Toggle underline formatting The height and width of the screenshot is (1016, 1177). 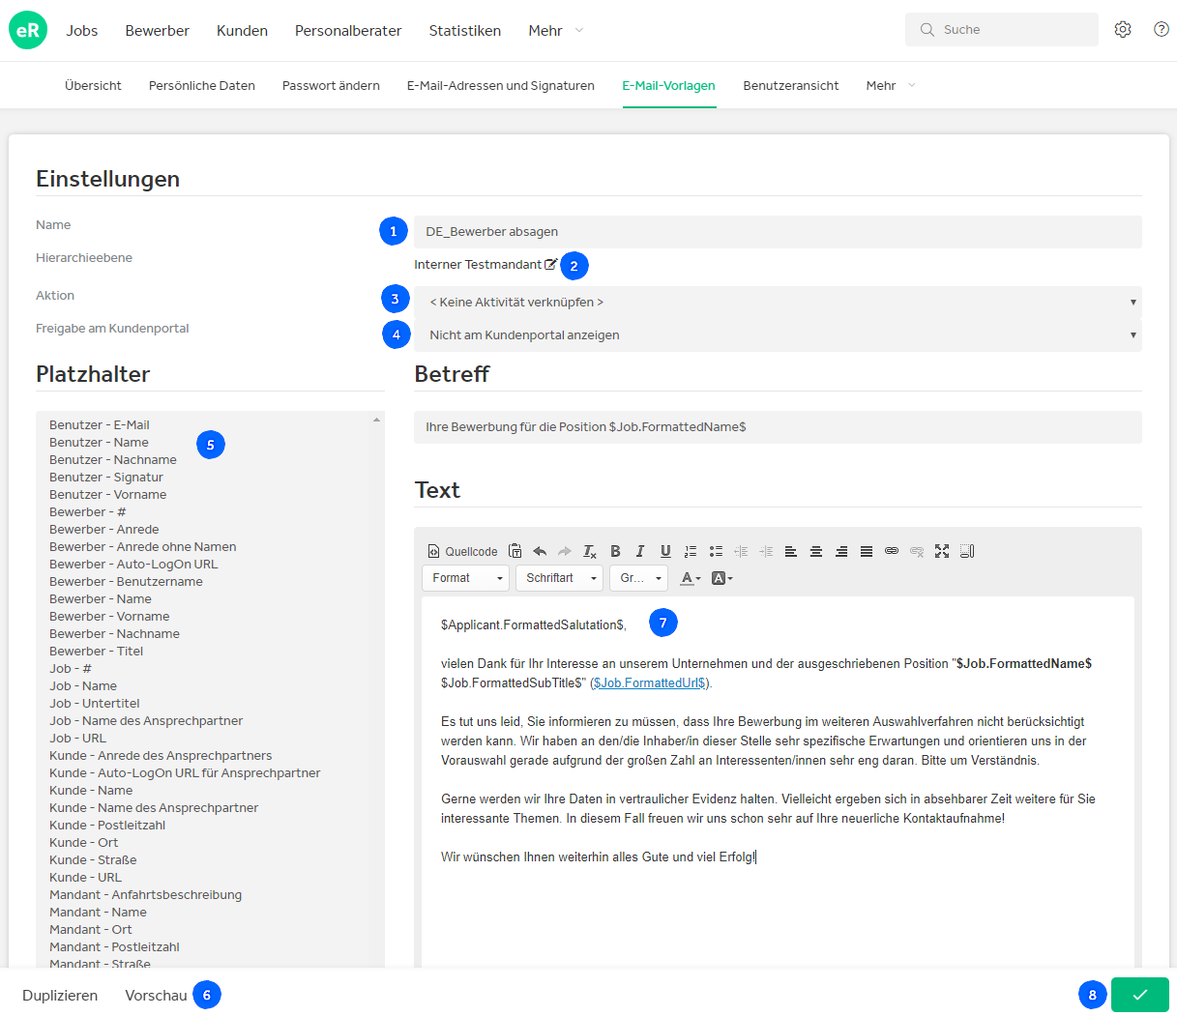coord(665,551)
